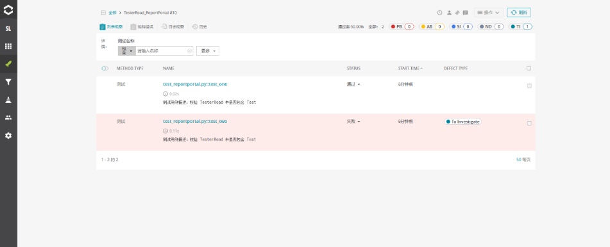Open the 更多 (more filters) dropdown
Viewport: 610px width, 247px height.
click(x=208, y=51)
